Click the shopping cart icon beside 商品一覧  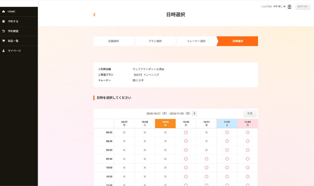(x=3, y=41)
